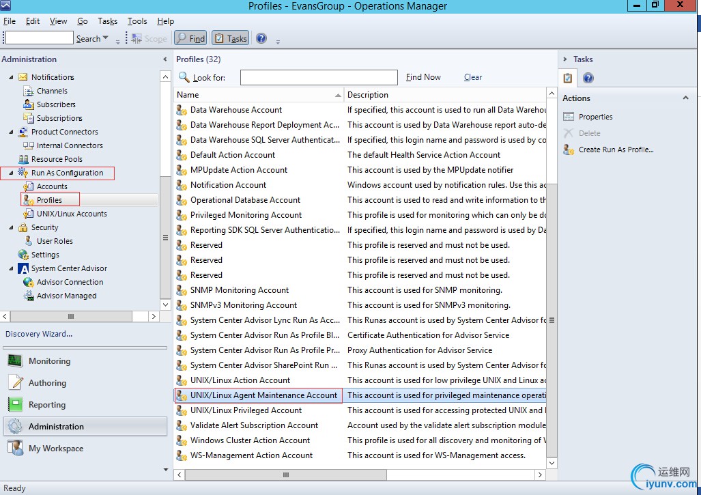The height and width of the screenshot is (495, 701).
Task: Collapse the Security tree node
Action: 11,227
